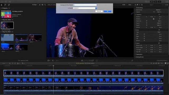Toggle the Transform section checkbox
Screen dimensions: 169x95
coord(135,15)
